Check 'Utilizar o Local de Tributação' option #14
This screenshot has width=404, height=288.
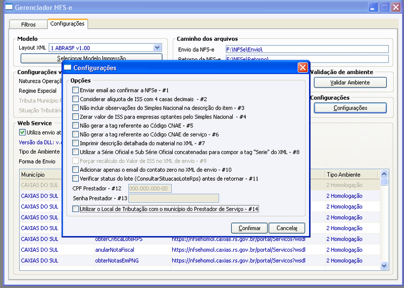coord(75,209)
